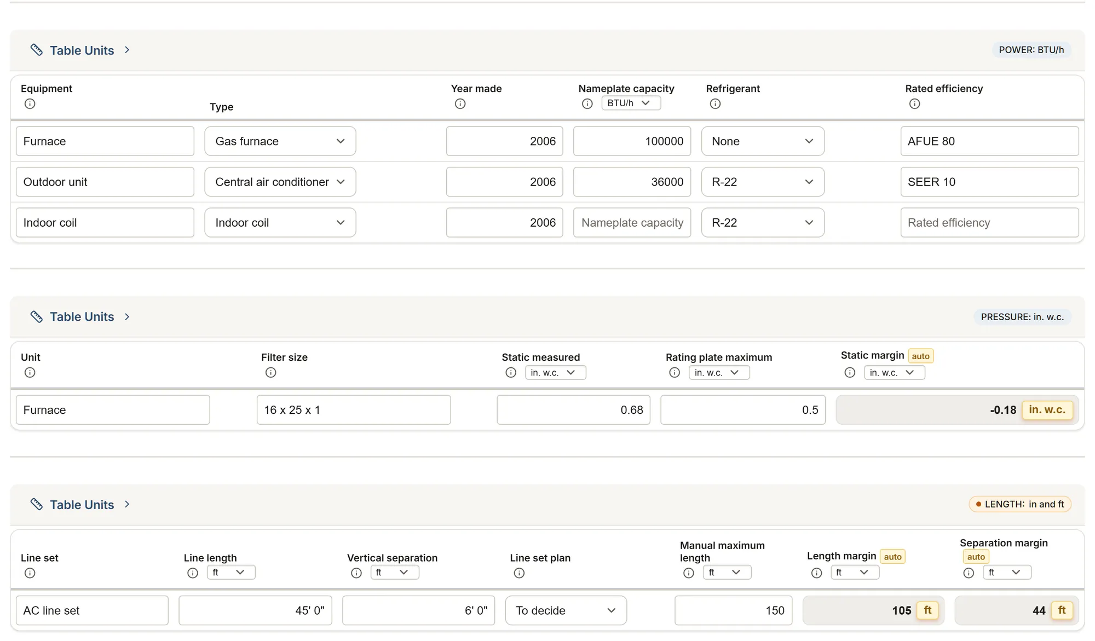The height and width of the screenshot is (641, 1095).
Task: Open Outdoor unit R-22 refrigerant dropdown
Action: pos(763,182)
